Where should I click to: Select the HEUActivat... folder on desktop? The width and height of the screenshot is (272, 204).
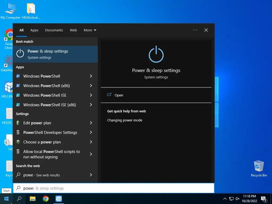click(31, 11)
